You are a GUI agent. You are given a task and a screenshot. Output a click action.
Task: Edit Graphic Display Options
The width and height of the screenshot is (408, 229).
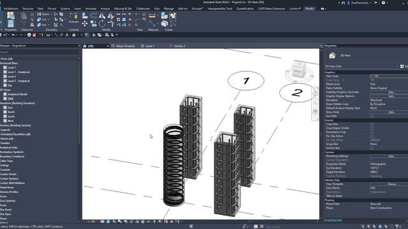(x=389, y=96)
